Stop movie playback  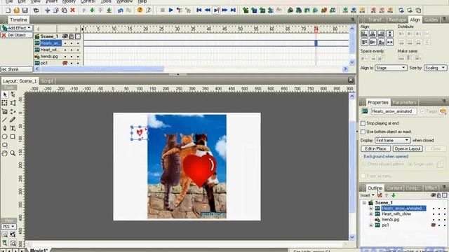coord(162,10)
